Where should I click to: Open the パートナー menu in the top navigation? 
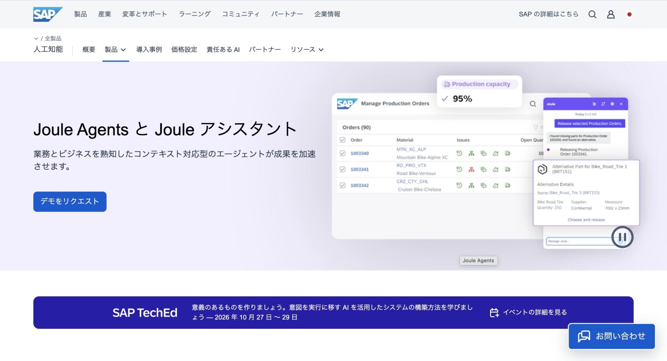287,14
